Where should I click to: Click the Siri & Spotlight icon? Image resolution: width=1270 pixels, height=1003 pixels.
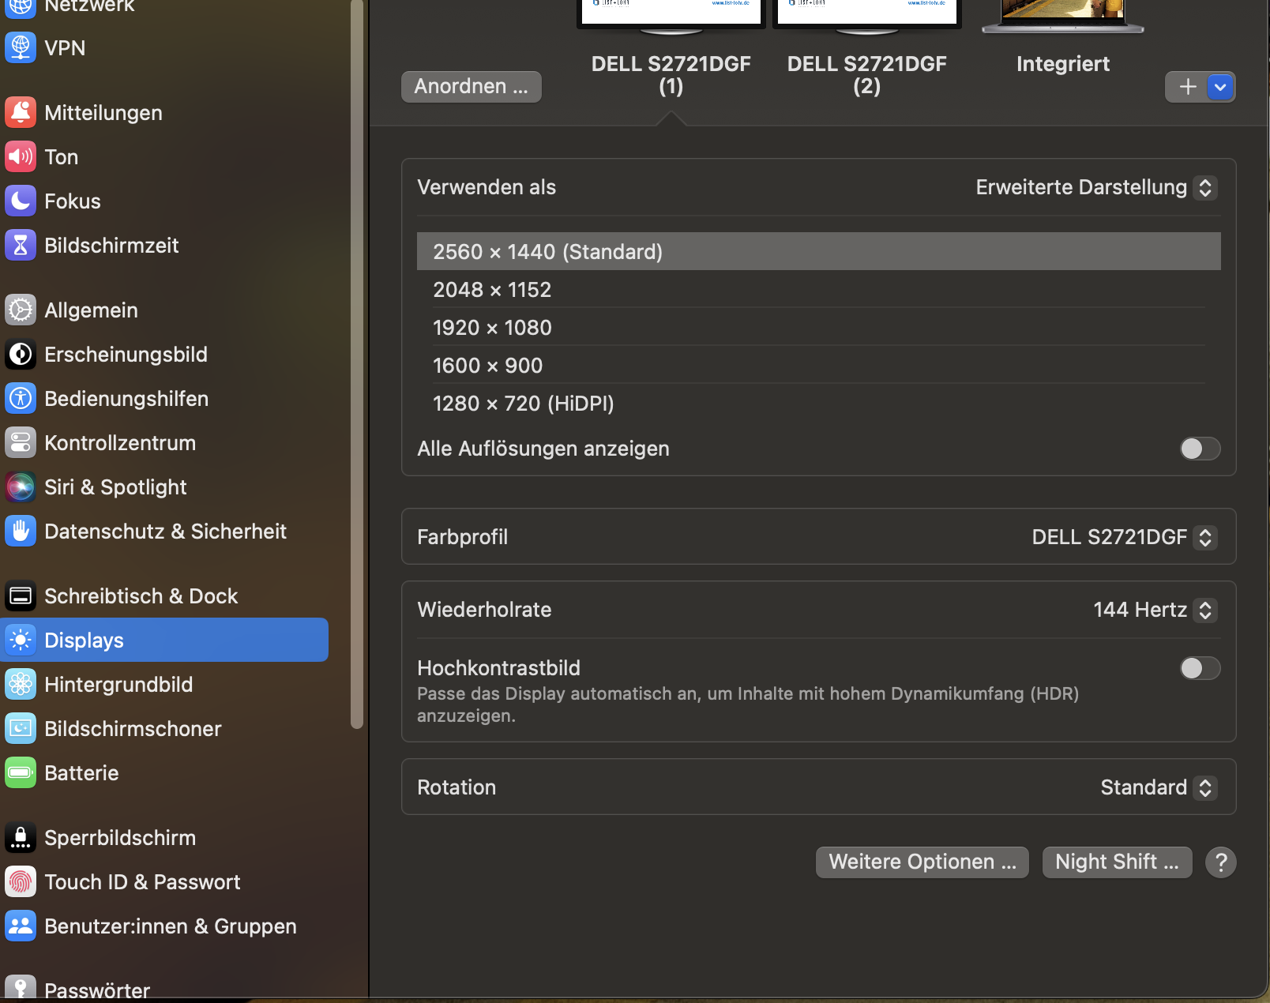click(21, 486)
